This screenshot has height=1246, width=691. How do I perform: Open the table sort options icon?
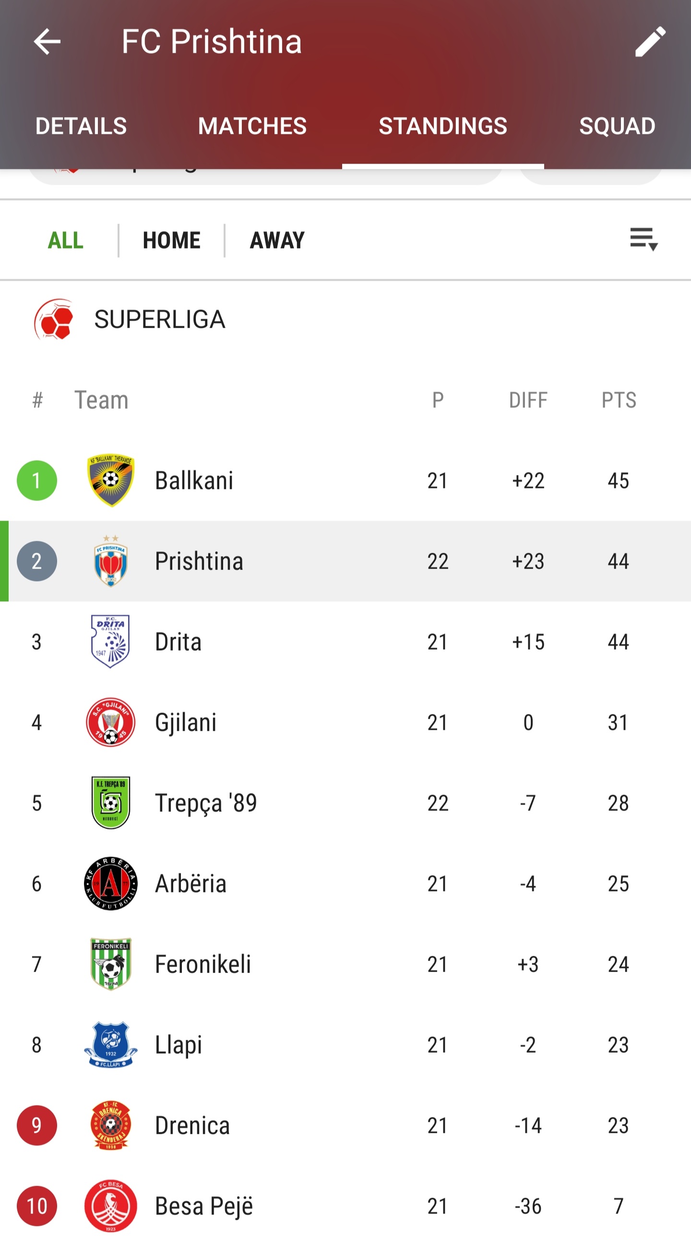click(x=643, y=239)
